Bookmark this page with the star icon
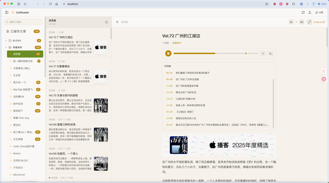This screenshot has width=329, height=183. click(267, 4)
